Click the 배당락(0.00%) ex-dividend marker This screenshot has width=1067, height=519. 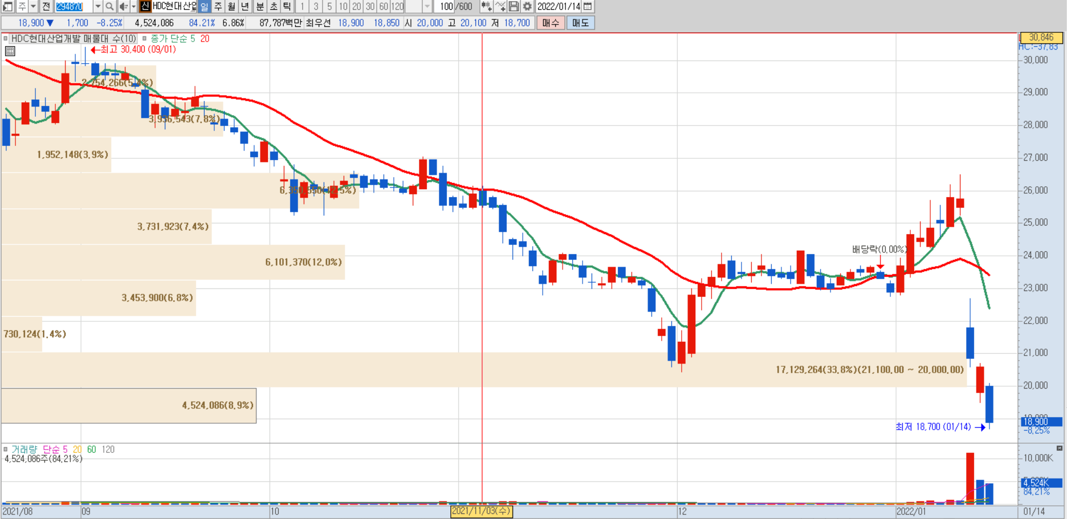tap(879, 250)
